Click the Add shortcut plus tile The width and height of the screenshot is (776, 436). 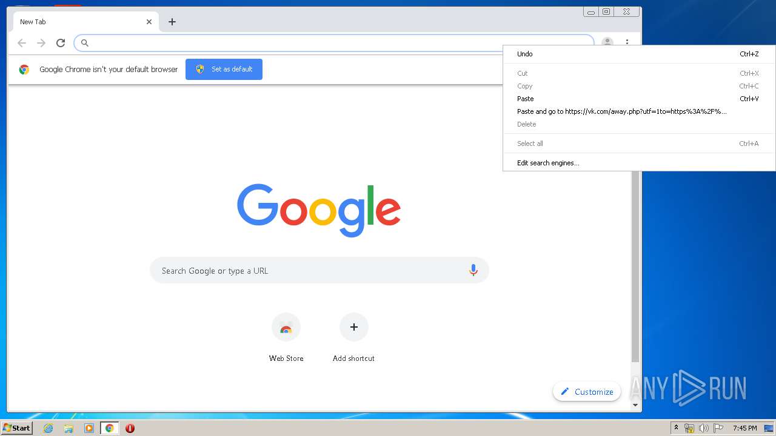[353, 338]
